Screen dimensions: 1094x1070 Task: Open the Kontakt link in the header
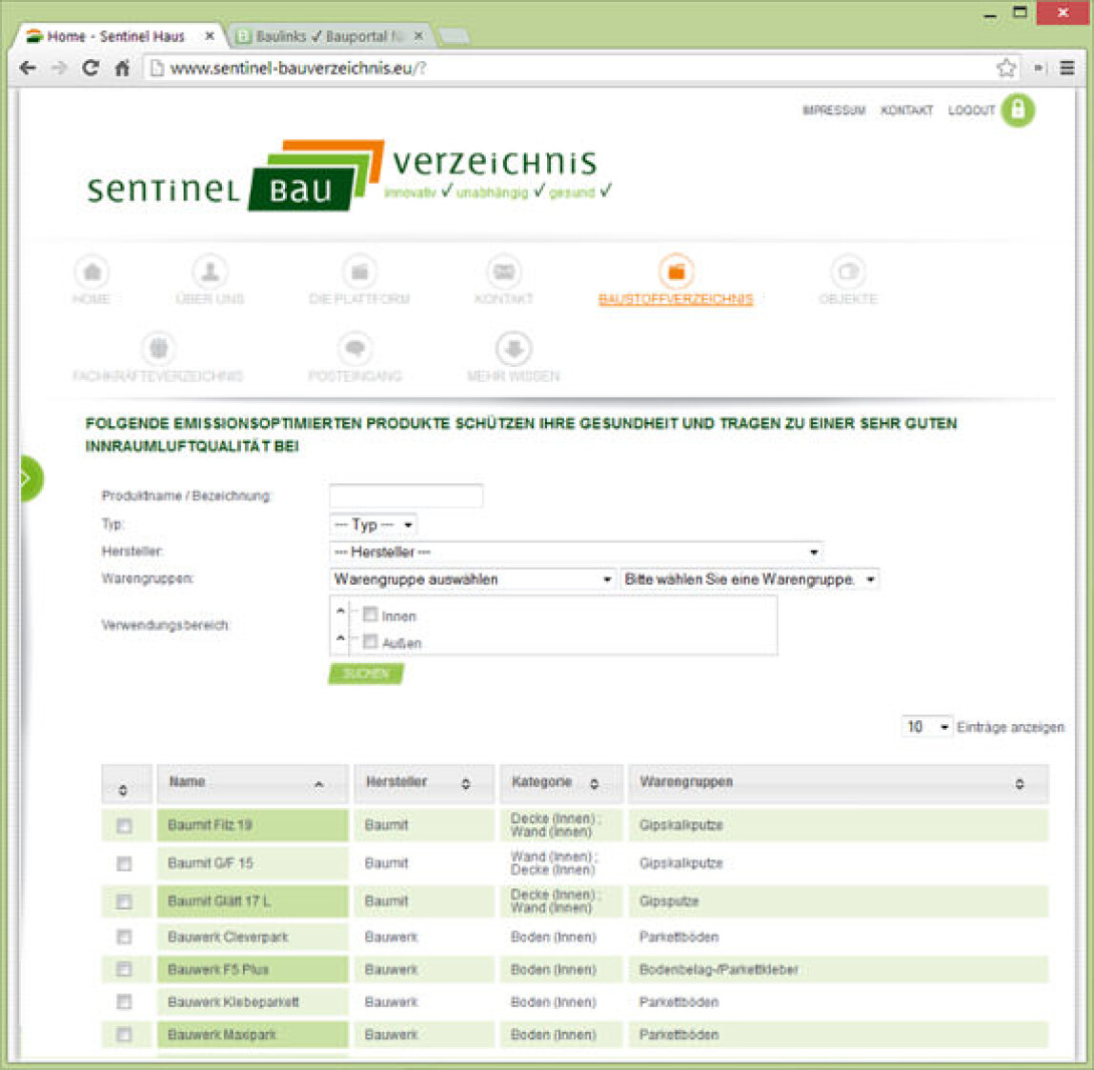906,111
